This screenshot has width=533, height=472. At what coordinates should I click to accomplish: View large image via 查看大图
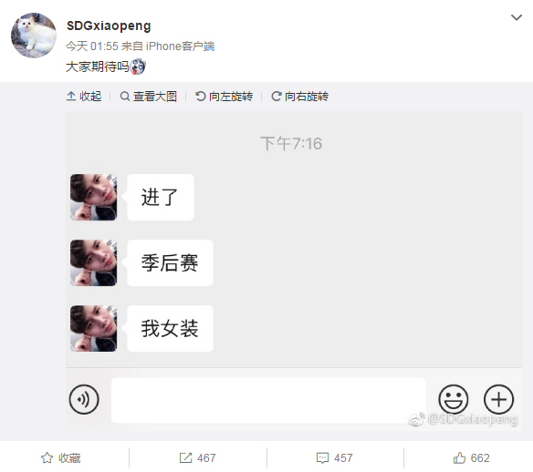[149, 97]
